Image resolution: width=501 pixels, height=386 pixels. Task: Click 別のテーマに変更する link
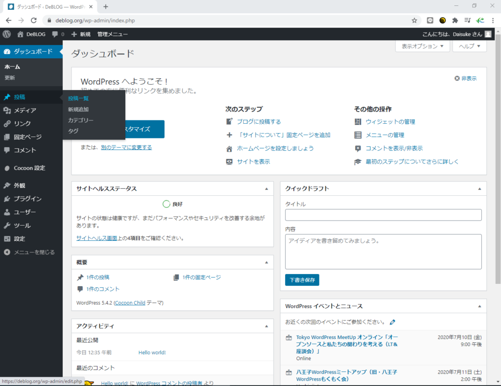[x=126, y=147]
